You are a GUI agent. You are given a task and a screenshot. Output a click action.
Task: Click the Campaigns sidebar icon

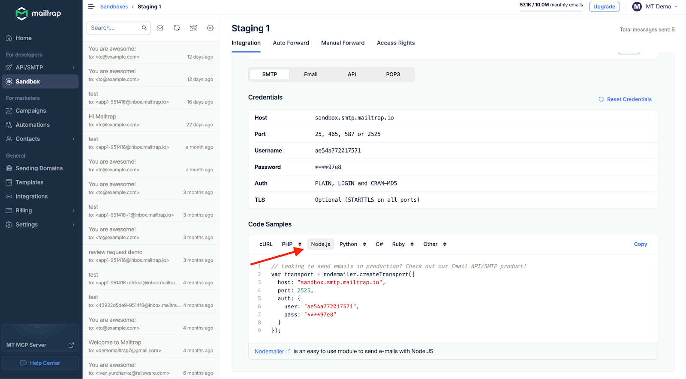pos(9,110)
